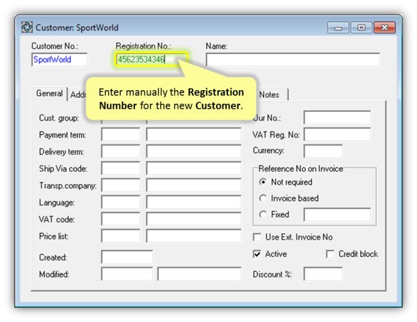Click the Transp.company description field

(x=194, y=185)
